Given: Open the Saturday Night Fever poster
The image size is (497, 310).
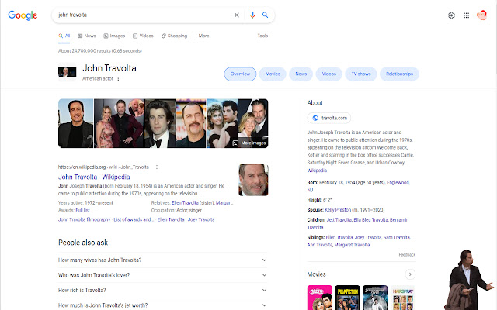Looking at the screenshot, I should click(375, 298).
